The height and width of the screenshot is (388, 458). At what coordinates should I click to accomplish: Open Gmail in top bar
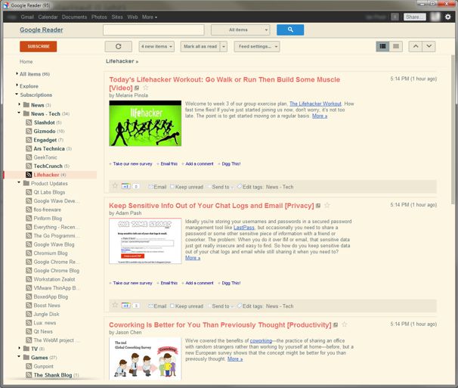pyautogui.click(x=27, y=17)
